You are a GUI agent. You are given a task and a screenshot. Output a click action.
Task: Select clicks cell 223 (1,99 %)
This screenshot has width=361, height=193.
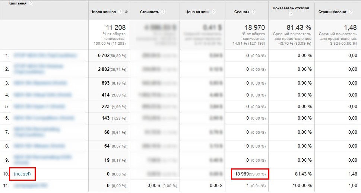click(x=114, y=107)
